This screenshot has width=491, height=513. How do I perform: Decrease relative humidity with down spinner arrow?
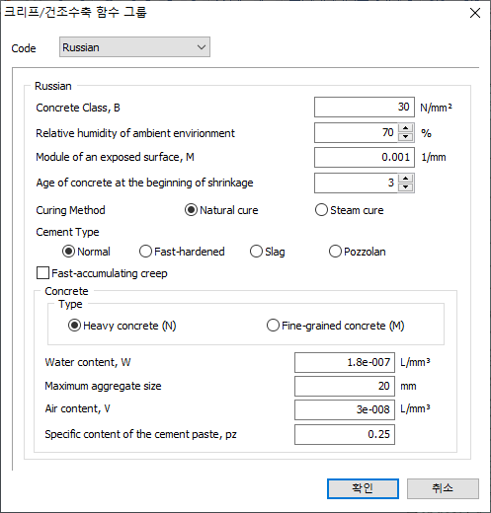click(406, 137)
